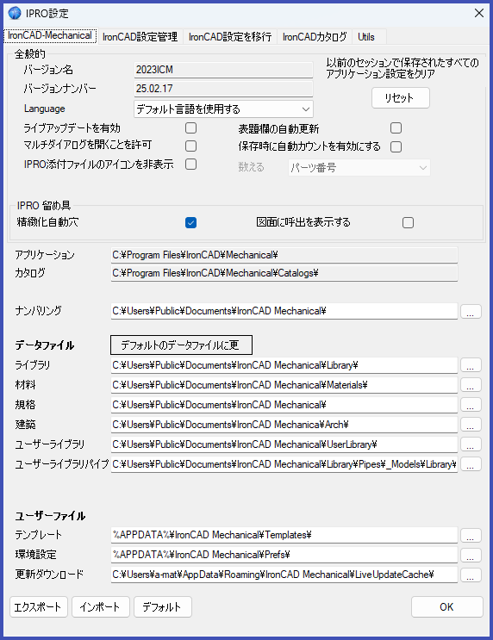
Task: Confirm with the OK button
Action: (446, 607)
